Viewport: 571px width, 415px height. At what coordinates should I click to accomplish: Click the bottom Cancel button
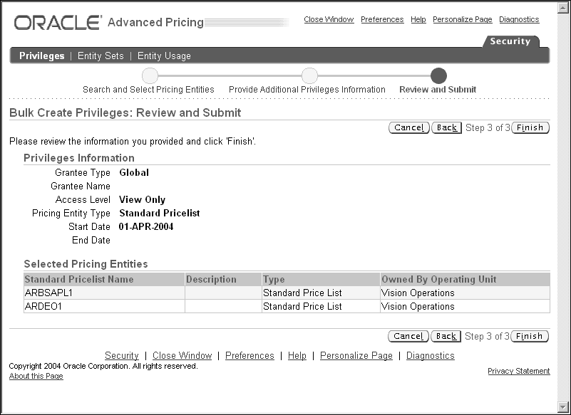coord(408,336)
